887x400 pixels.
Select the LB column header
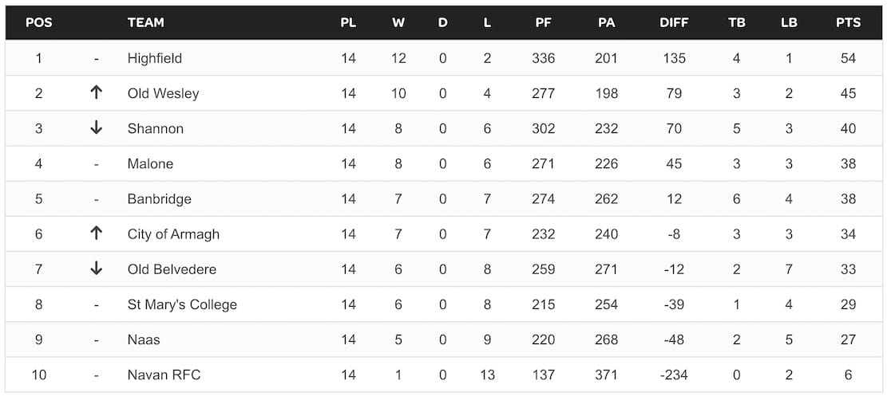tap(789, 22)
